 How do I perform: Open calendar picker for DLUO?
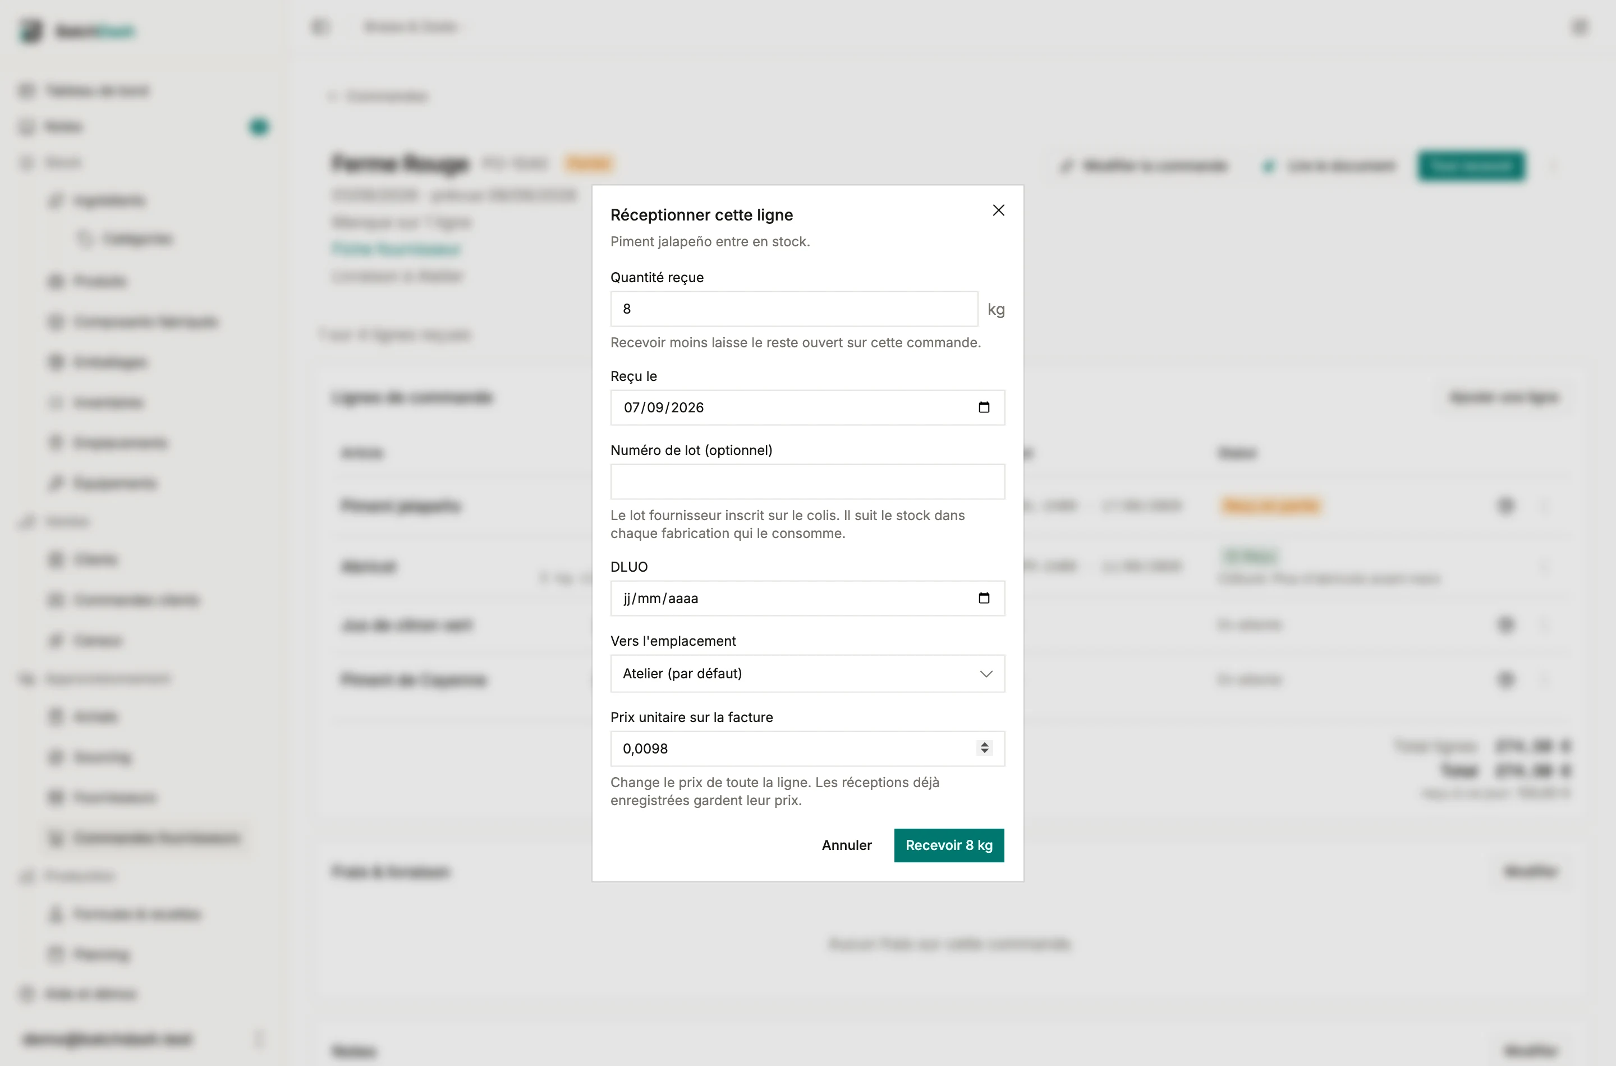pos(984,598)
